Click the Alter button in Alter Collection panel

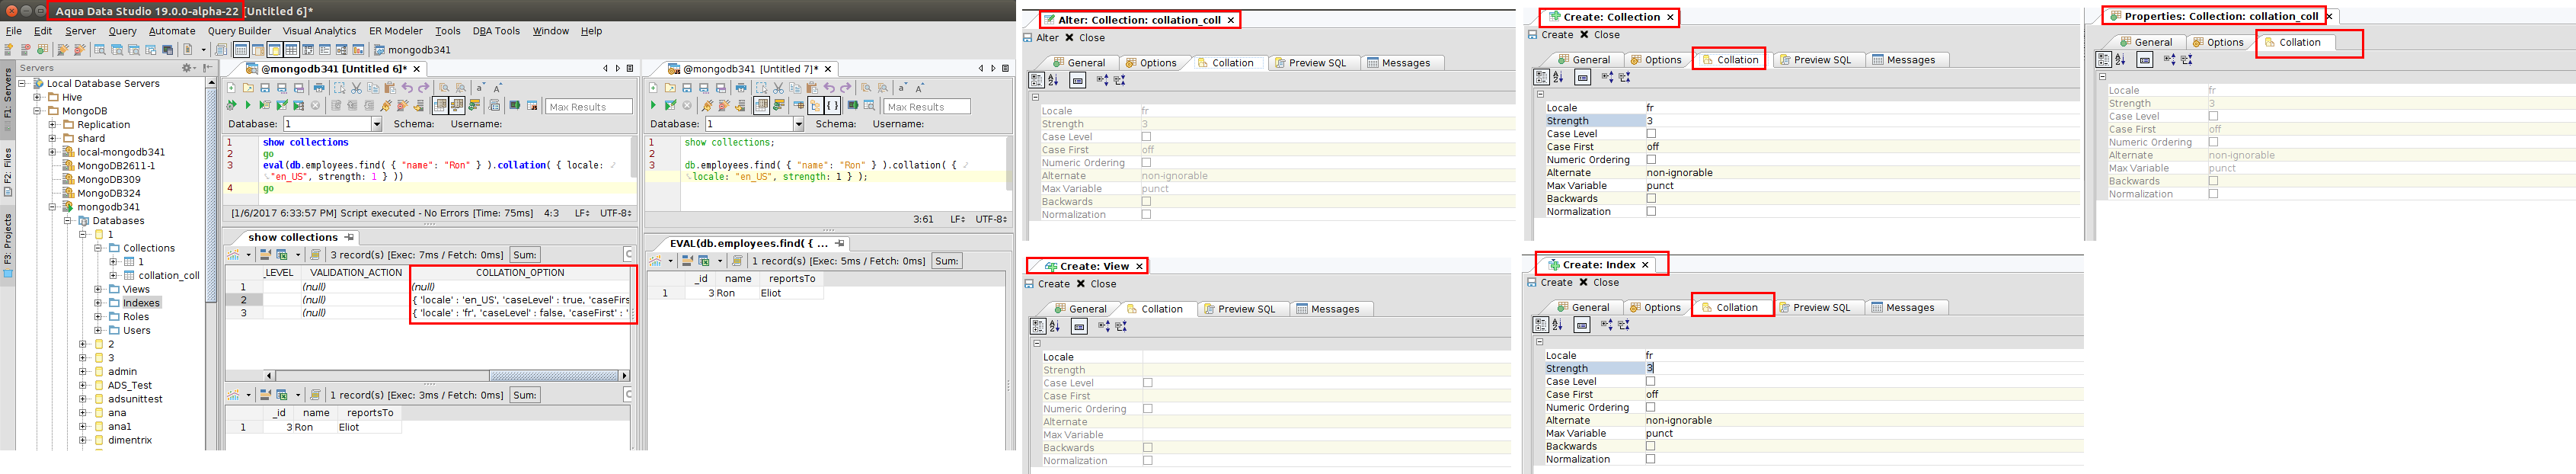point(1040,38)
